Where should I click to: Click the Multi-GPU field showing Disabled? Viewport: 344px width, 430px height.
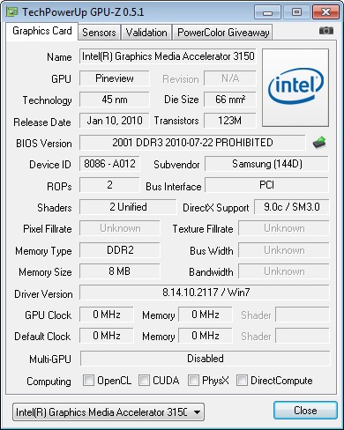(205, 359)
